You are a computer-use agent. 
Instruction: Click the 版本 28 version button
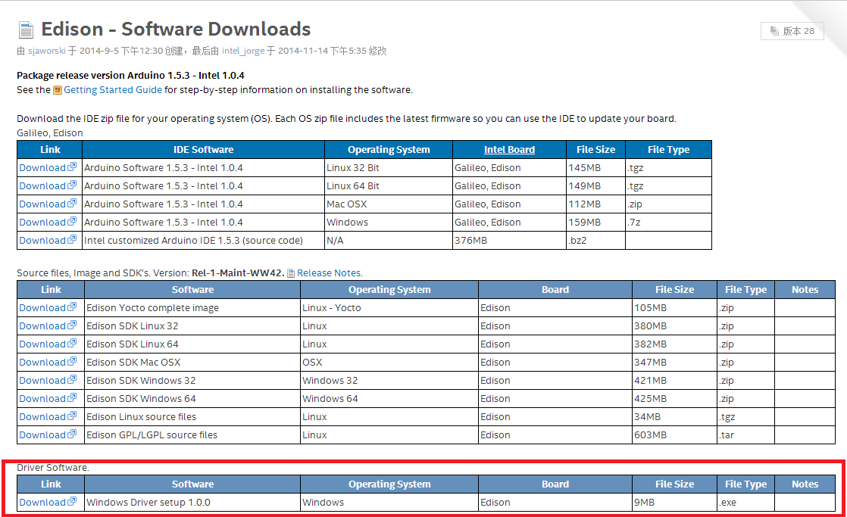coord(792,31)
